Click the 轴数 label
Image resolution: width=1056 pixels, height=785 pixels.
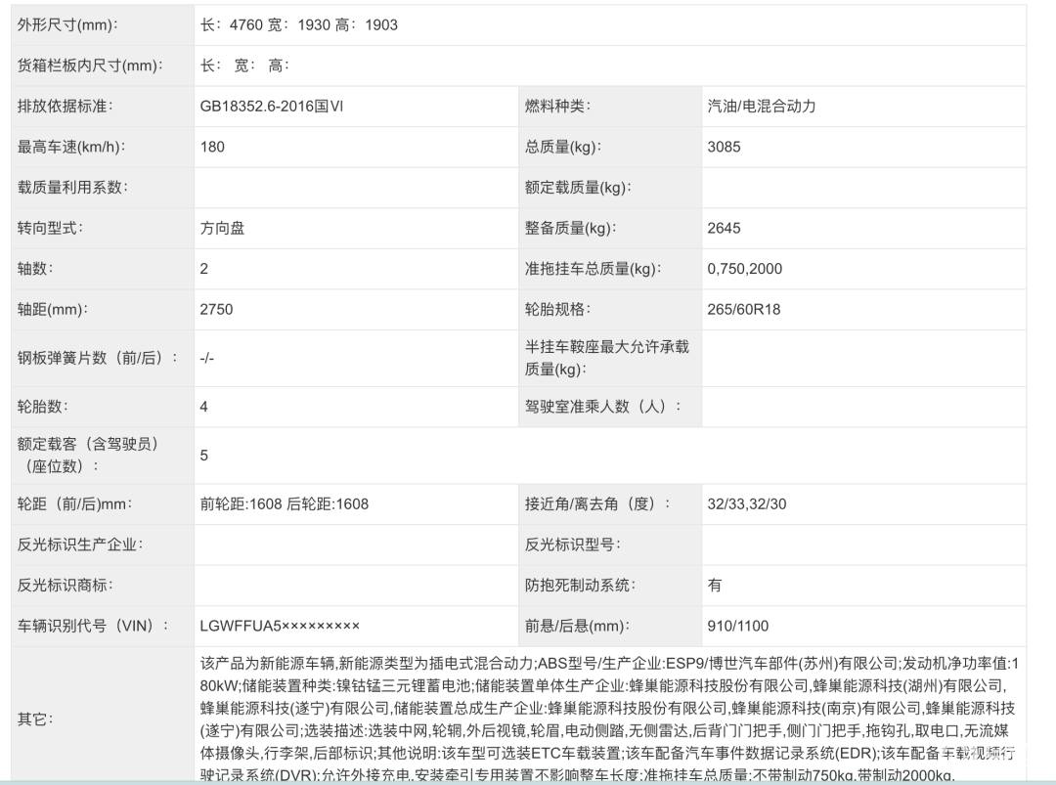36,269
